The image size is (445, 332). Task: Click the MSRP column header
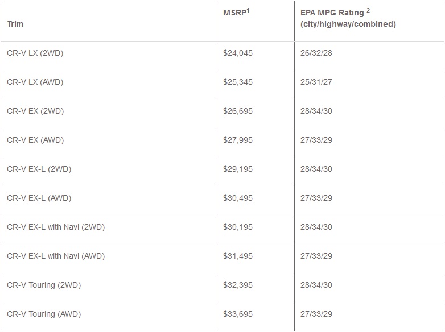[x=236, y=13]
